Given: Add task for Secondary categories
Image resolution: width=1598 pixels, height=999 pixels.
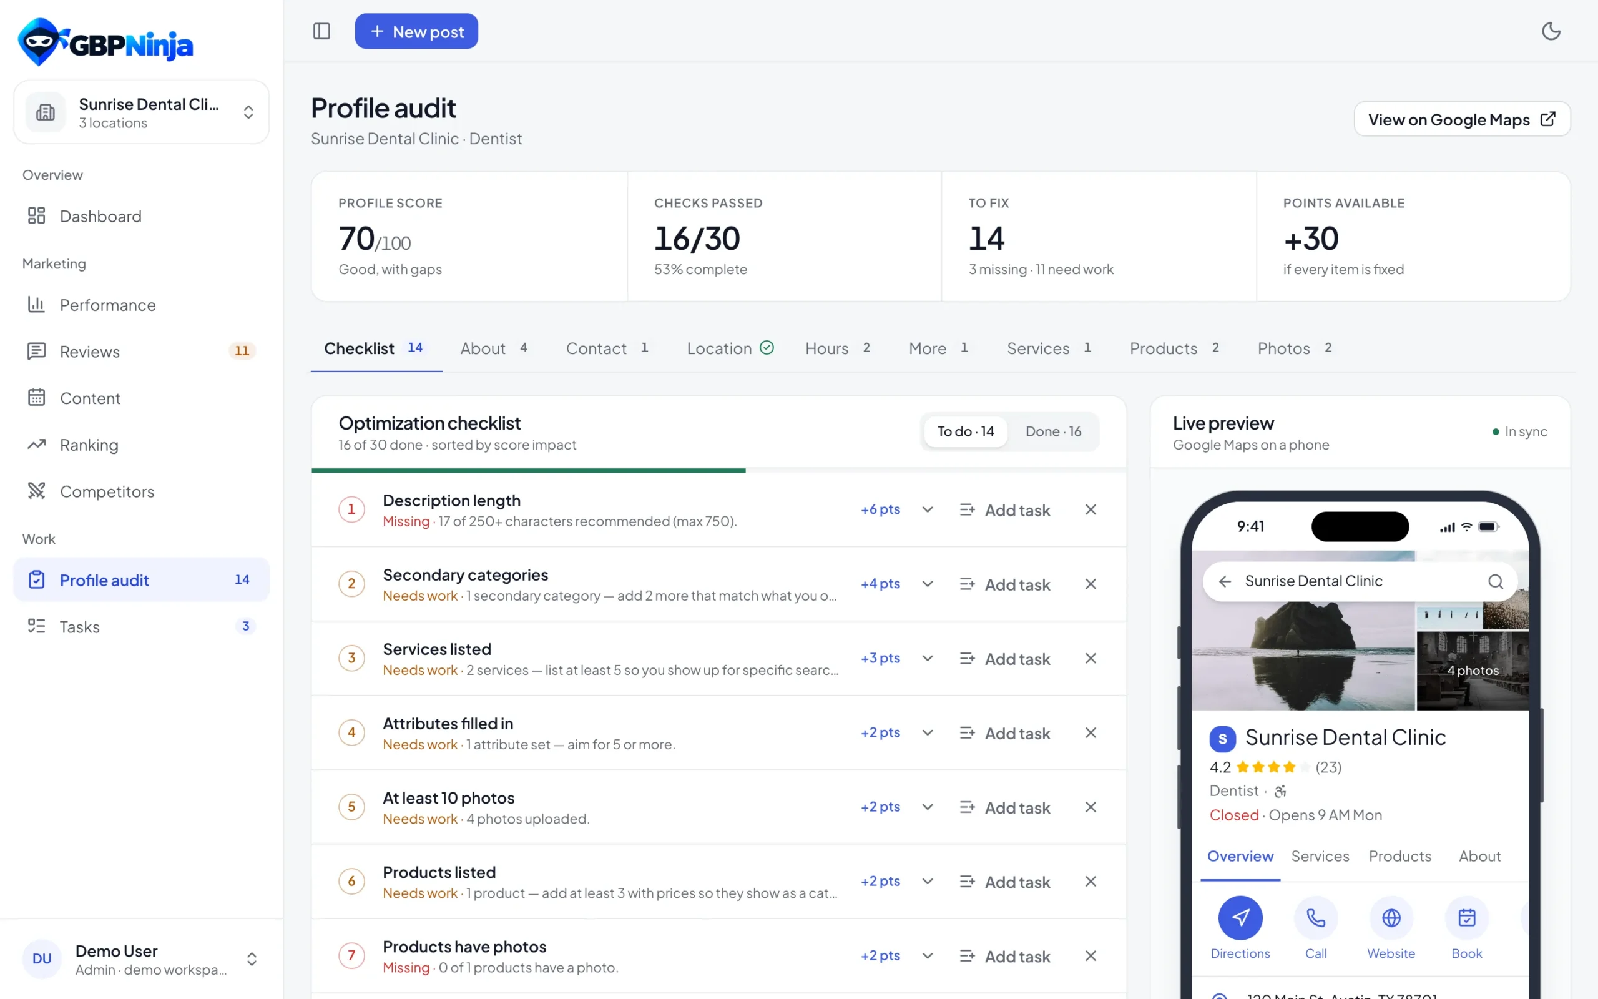Looking at the screenshot, I should click(1004, 584).
